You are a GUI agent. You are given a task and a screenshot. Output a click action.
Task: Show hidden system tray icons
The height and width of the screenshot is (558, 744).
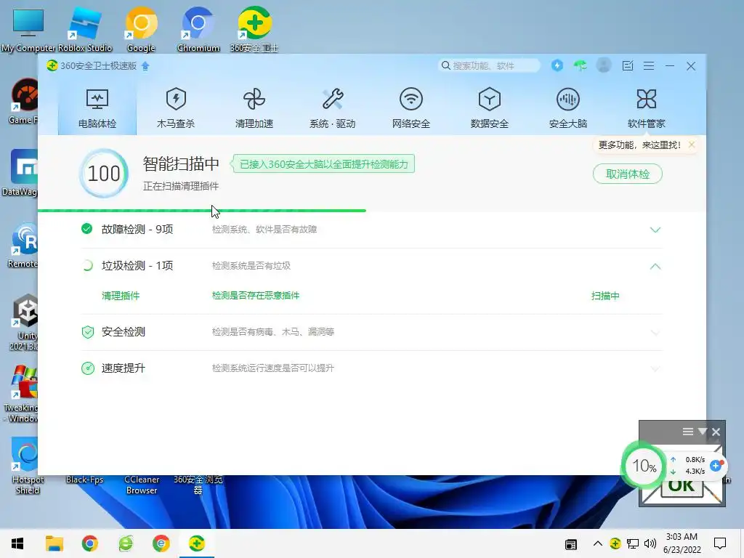[598, 543]
